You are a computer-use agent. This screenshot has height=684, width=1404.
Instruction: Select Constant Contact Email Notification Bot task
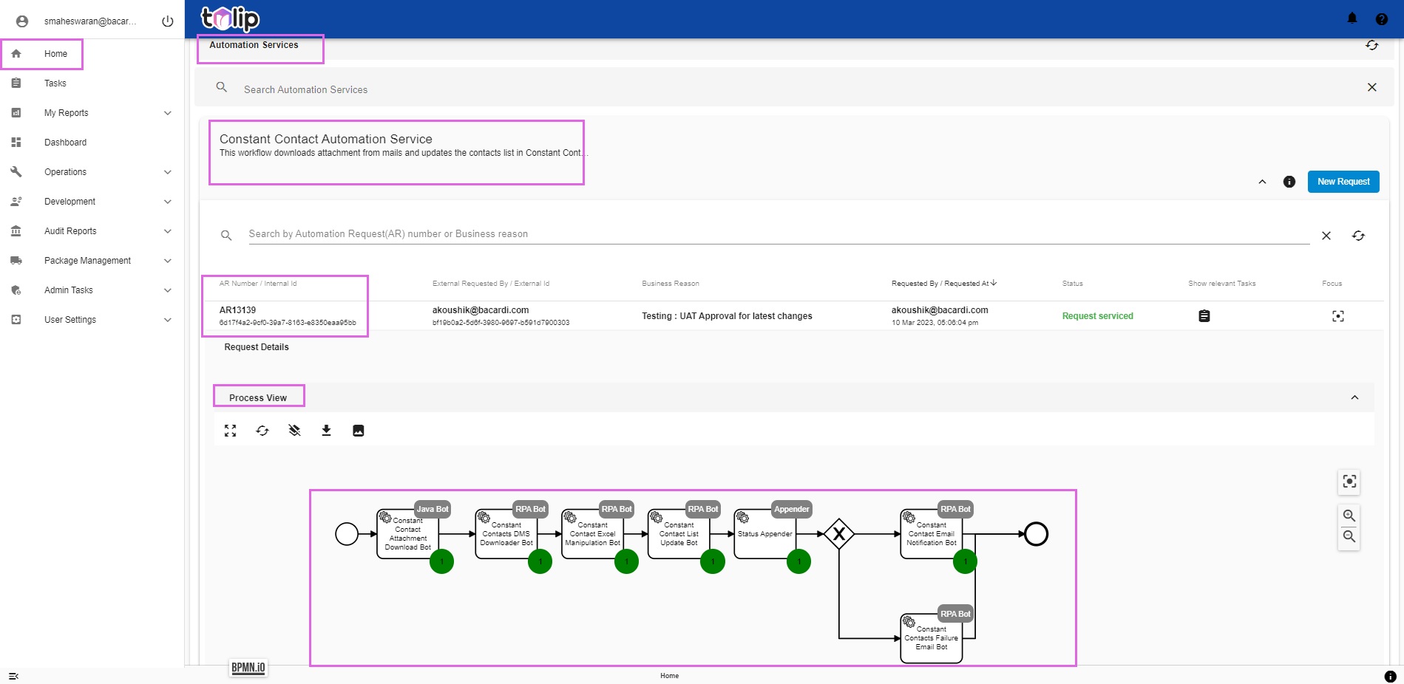click(x=932, y=534)
